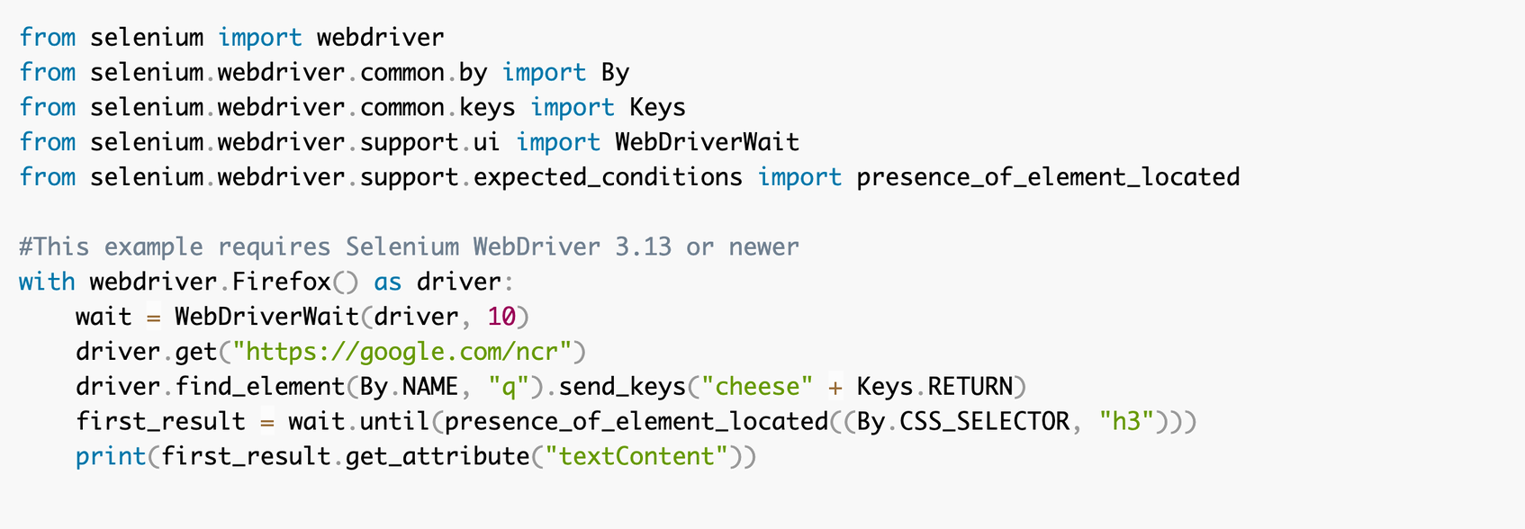Click "presence_of_element_located" in the fifth import line
1525x529 pixels.
[1049, 177]
